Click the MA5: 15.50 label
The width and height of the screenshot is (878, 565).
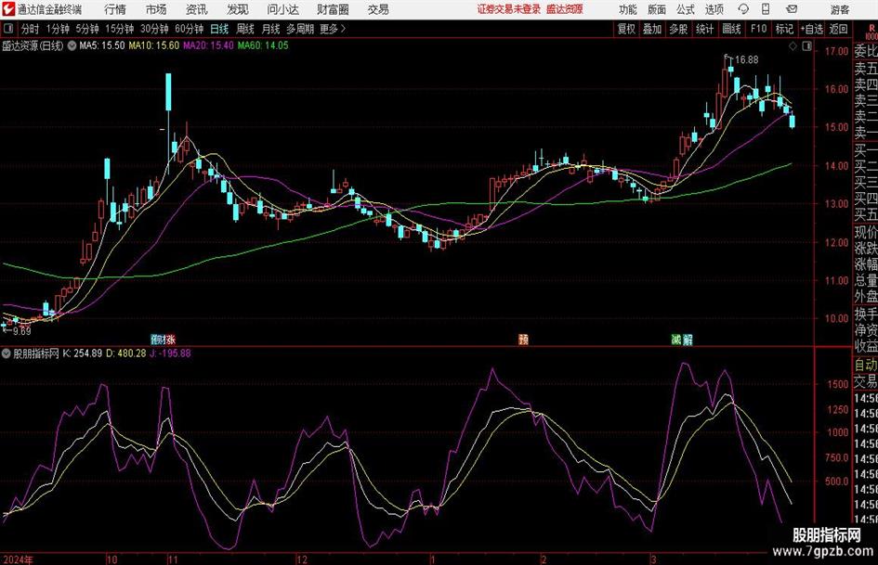point(102,45)
